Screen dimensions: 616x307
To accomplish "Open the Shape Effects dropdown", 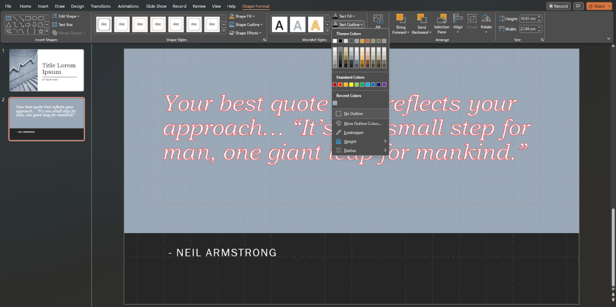I will (245, 33).
